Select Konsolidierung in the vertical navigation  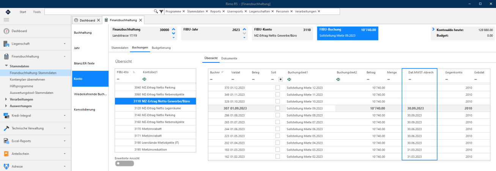pos(85,109)
